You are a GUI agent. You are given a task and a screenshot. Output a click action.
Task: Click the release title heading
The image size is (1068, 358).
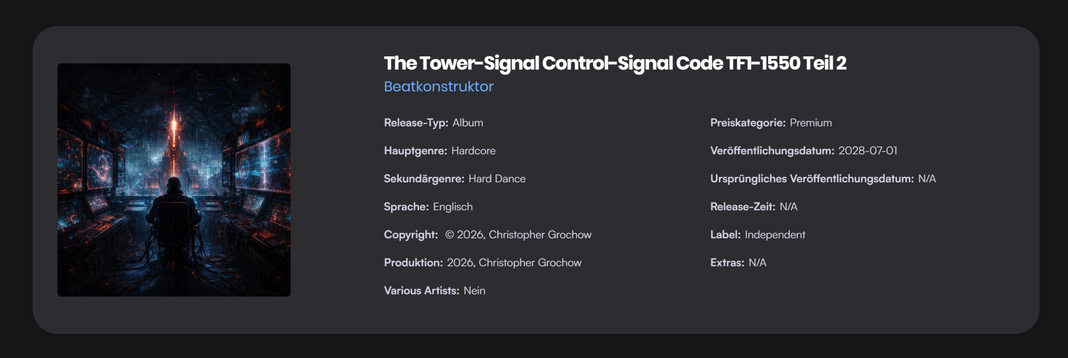click(x=615, y=63)
